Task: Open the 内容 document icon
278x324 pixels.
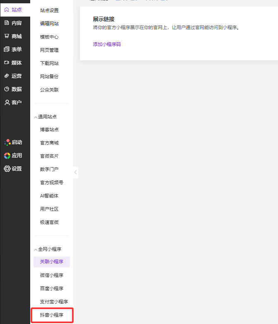Action: pos(7,23)
